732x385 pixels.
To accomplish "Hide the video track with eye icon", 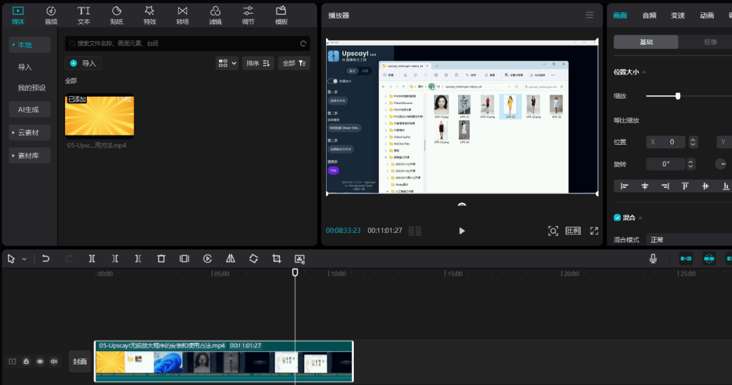I will [x=40, y=361].
